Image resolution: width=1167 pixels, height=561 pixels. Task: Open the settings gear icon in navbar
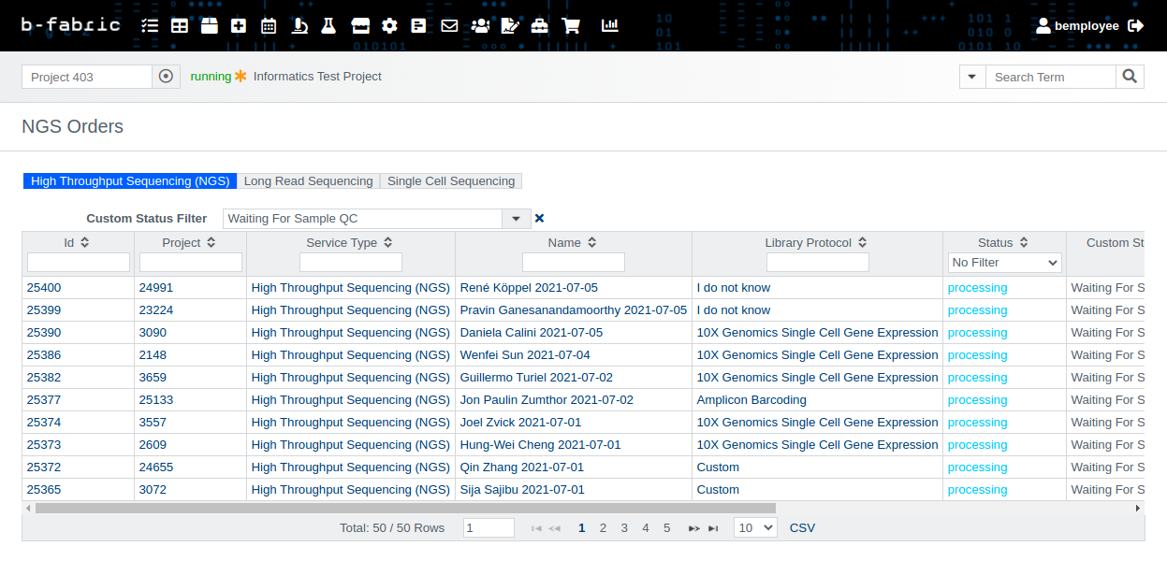(389, 26)
